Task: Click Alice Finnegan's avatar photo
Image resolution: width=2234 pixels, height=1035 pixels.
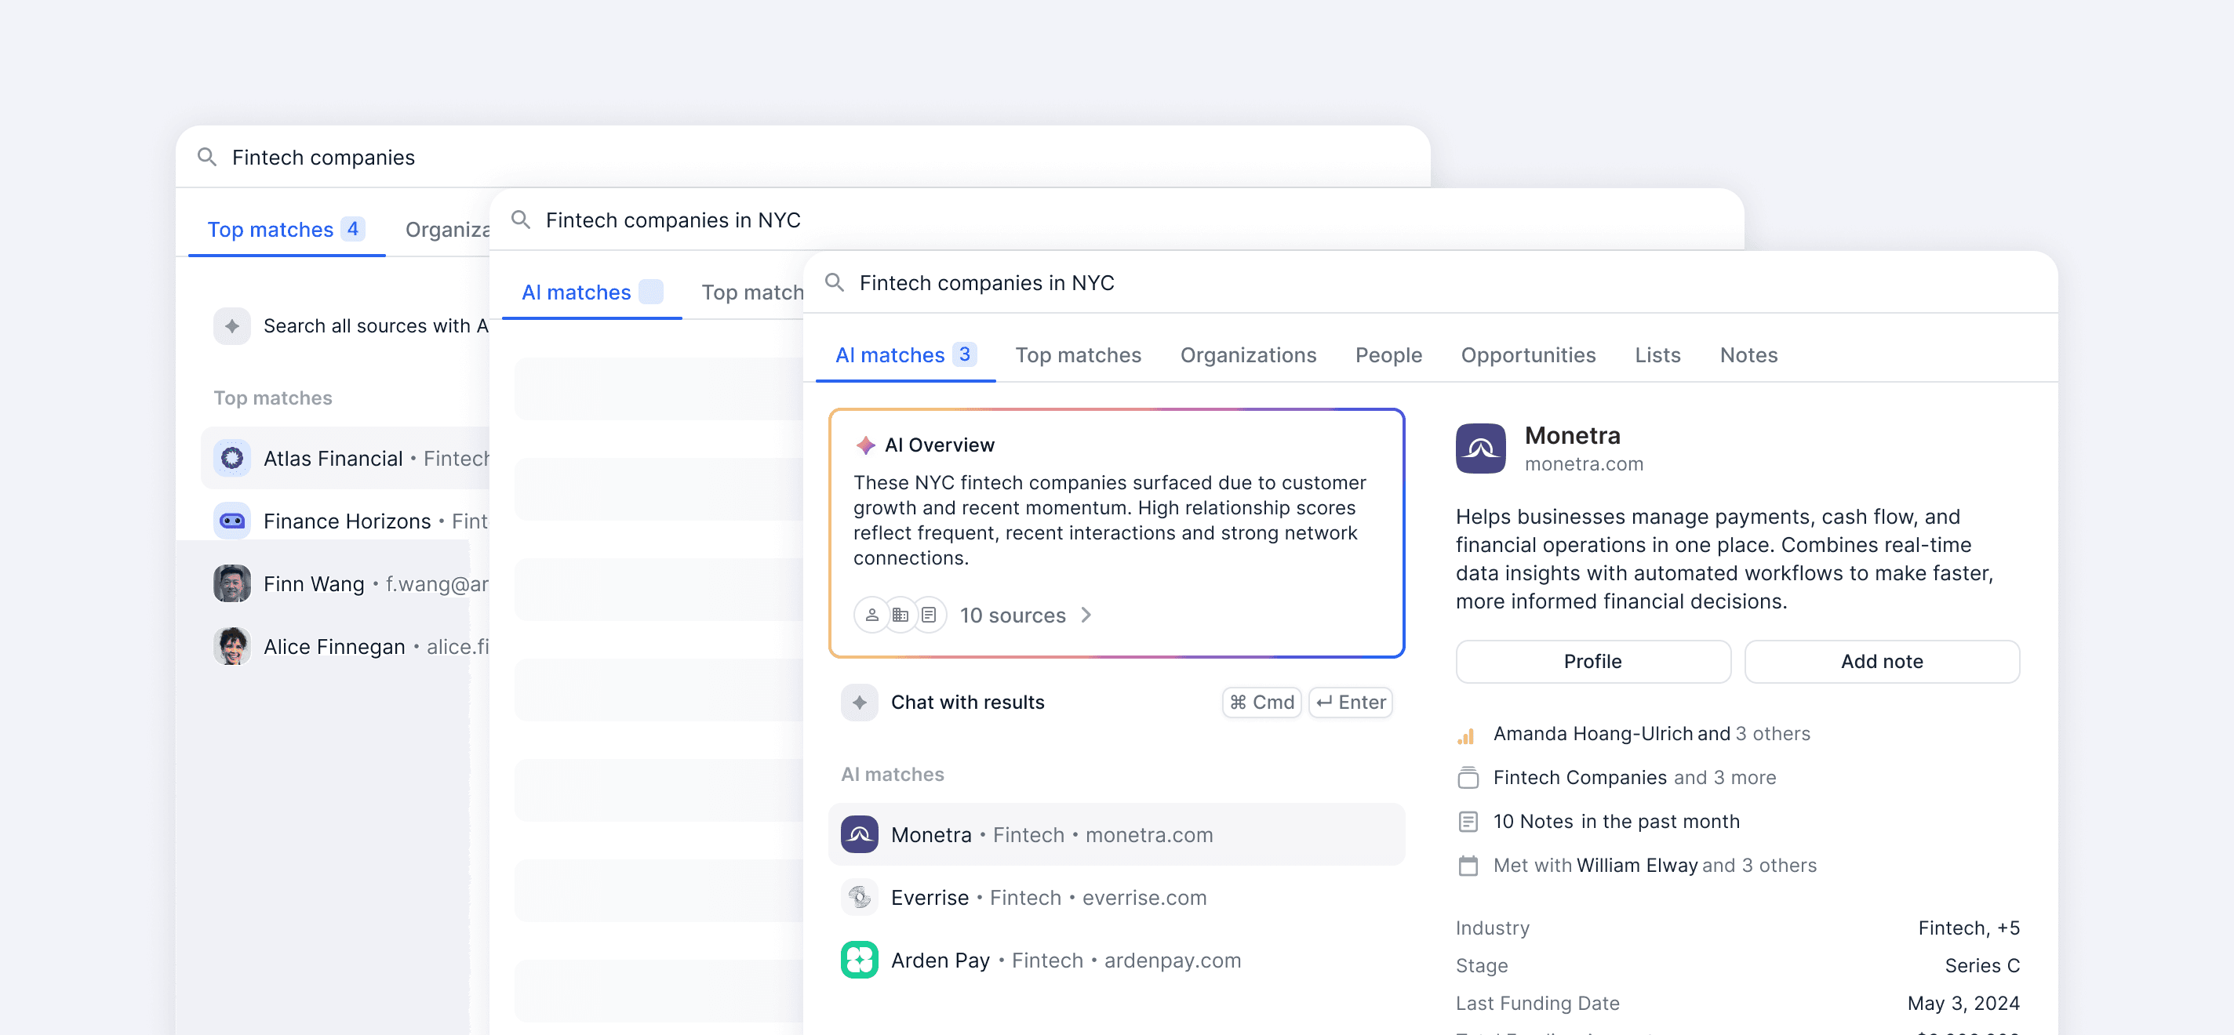Action: 231,647
